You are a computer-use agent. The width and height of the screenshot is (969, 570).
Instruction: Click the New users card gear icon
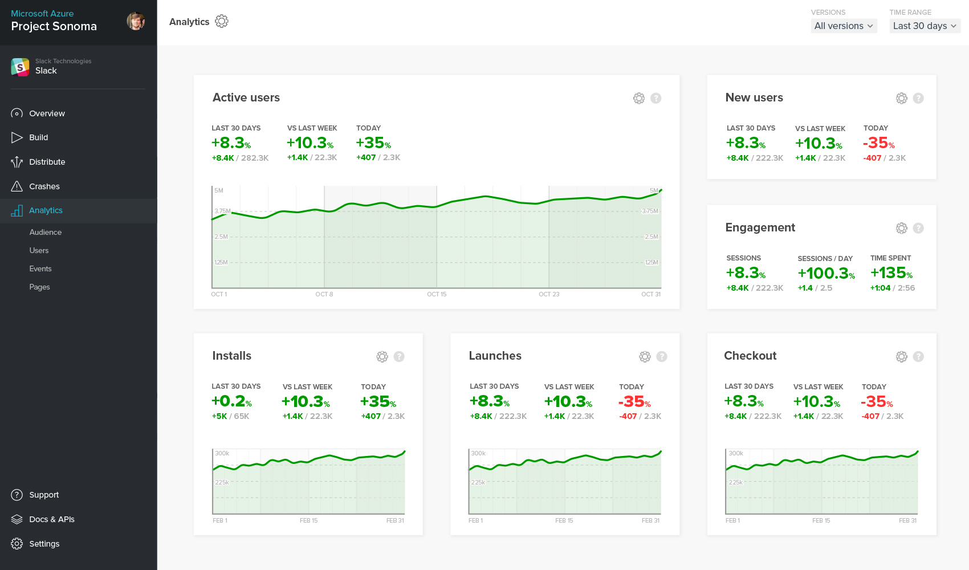pos(901,98)
